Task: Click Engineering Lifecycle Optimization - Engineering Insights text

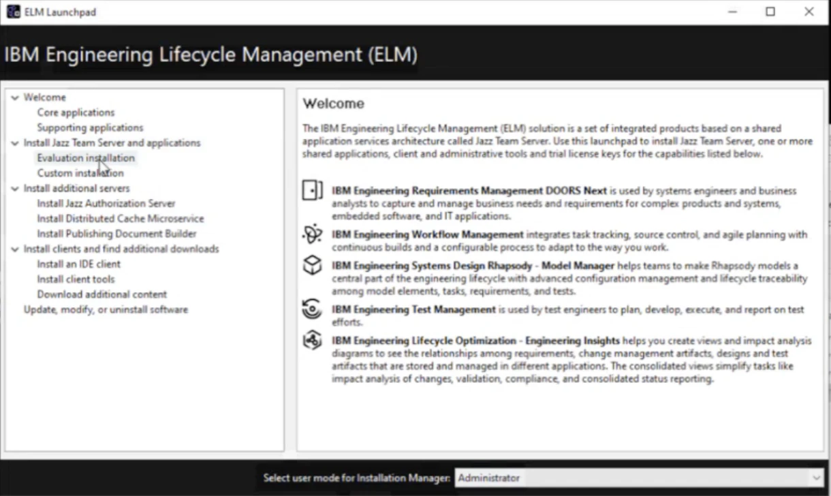Action: (475, 341)
